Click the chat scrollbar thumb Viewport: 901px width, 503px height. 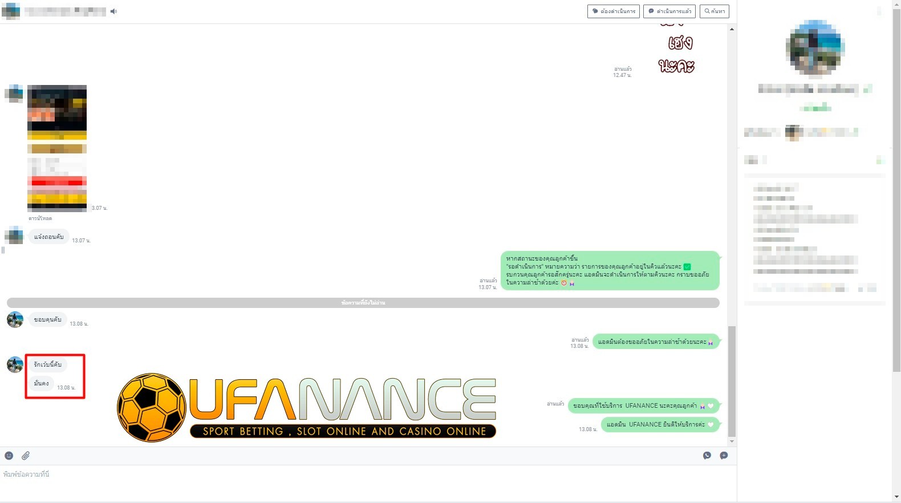[732, 381]
